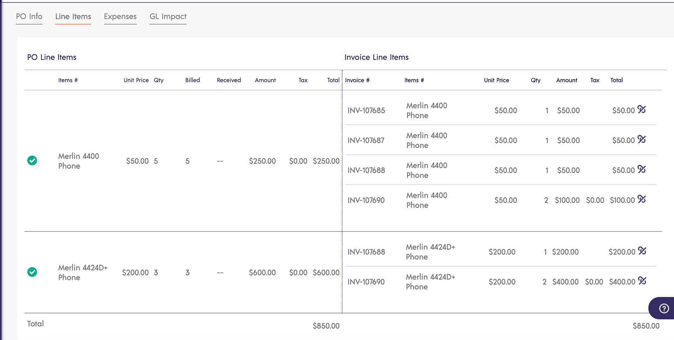Click invoice amount $100.00 for INV-107690

[x=567, y=200]
